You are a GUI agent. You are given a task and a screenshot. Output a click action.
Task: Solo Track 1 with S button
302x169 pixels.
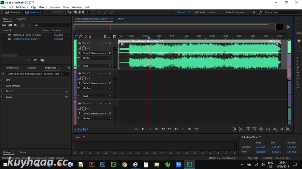[105, 43]
